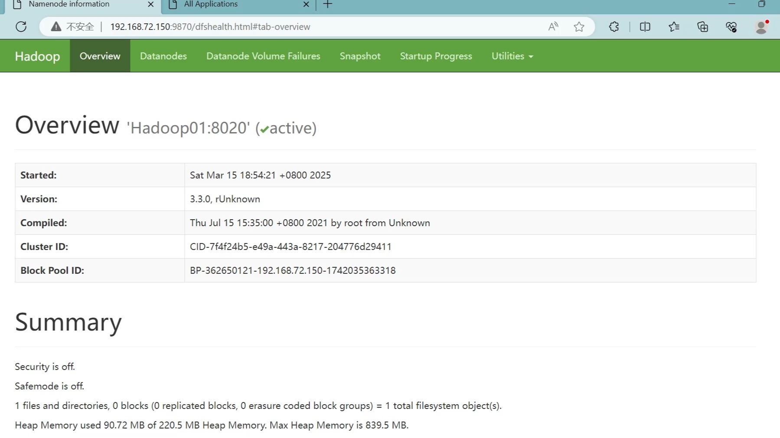Image resolution: width=780 pixels, height=438 pixels.
Task: Click the Hadoop brand link
Action: [x=37, y=56]
